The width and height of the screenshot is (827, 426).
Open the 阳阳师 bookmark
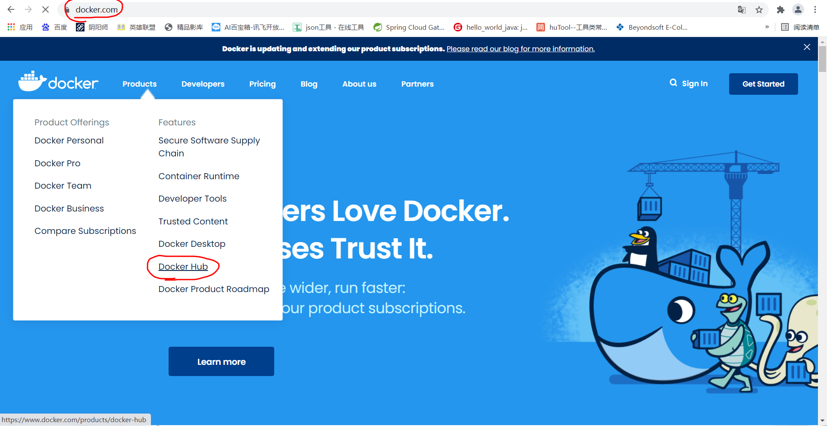pos(92,27)
